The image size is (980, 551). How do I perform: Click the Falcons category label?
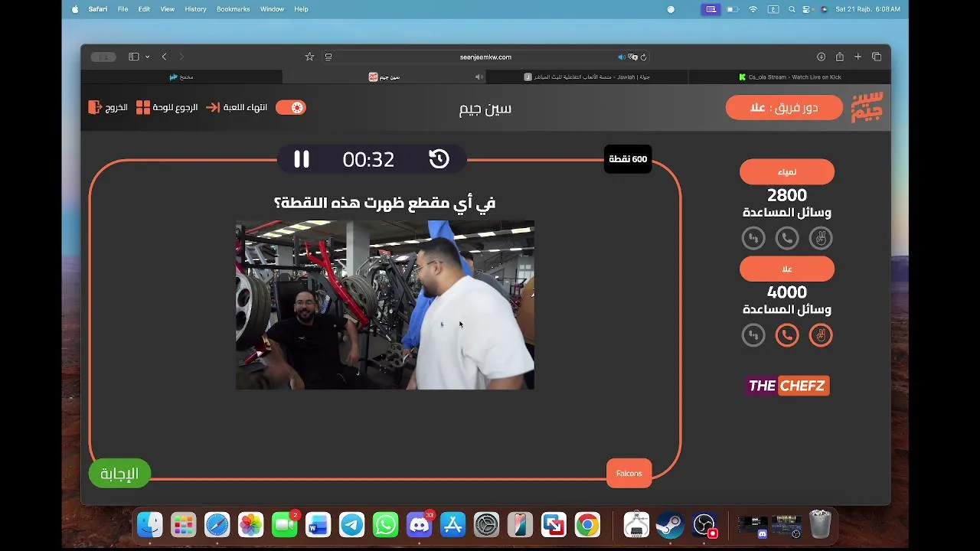coord(629,473)
